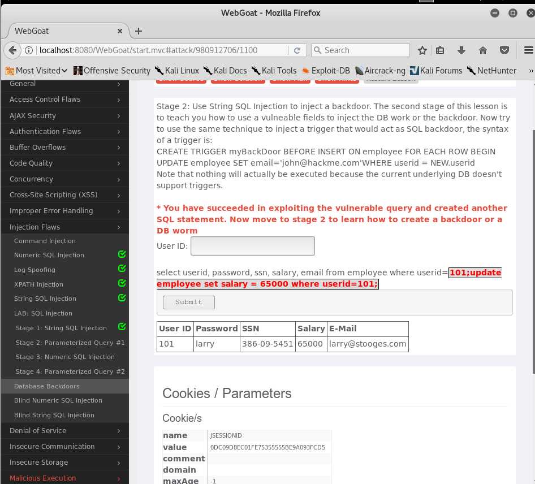Open Blind String SQL Injection lesson
The width and height of the screenshot is (535, 484).
click(x=54, y=415)
